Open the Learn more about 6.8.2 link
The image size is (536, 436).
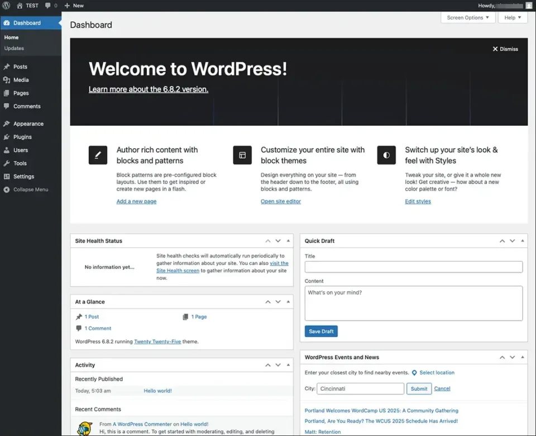148,89
